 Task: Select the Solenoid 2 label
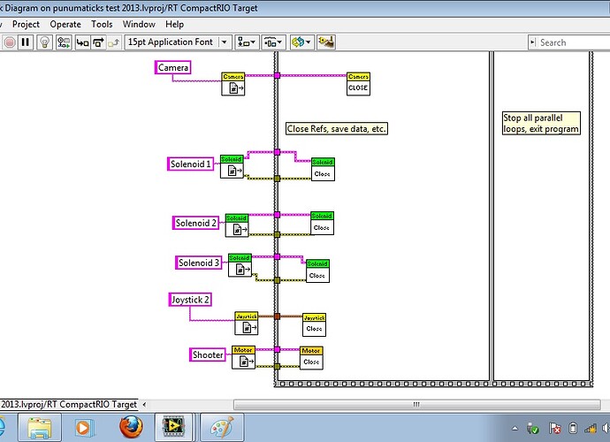click(195, 223)
